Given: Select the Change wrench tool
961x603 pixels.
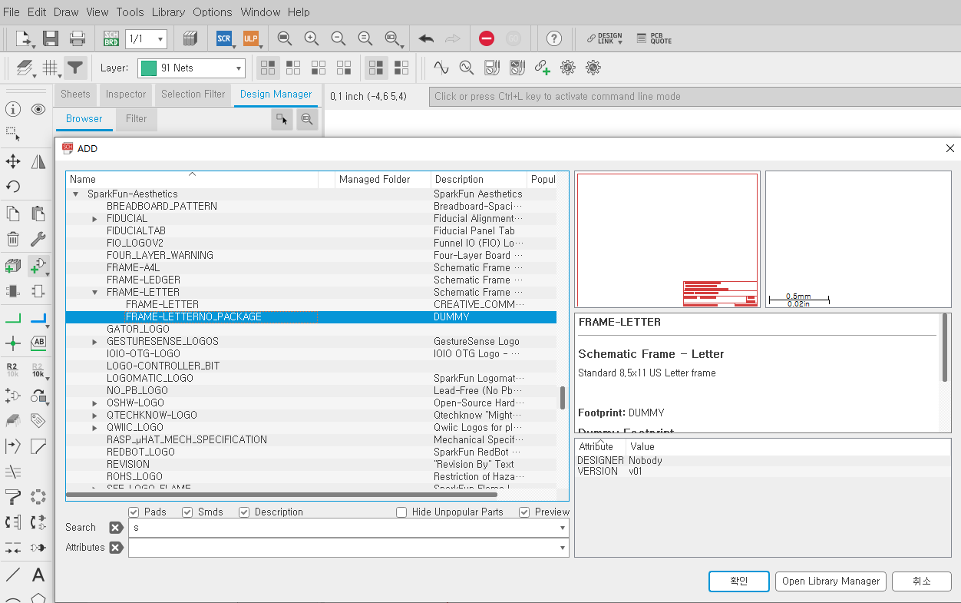Looking at the screenshot, I should 38,239.
